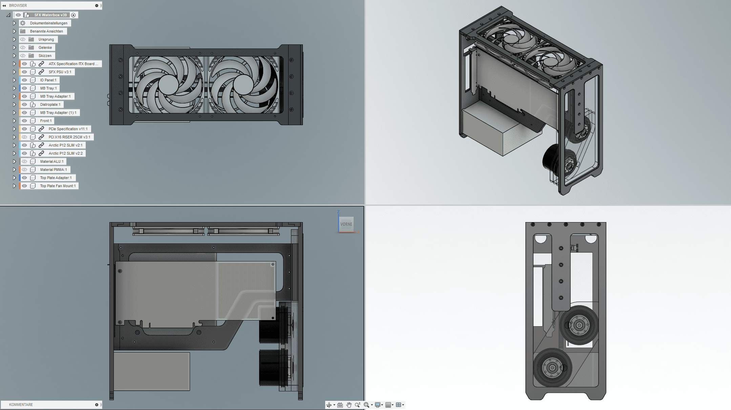Hide the SFX PSU v3:1 component
Image resolution: width=731 pixels, height=410 pixels.
point(24,72)
